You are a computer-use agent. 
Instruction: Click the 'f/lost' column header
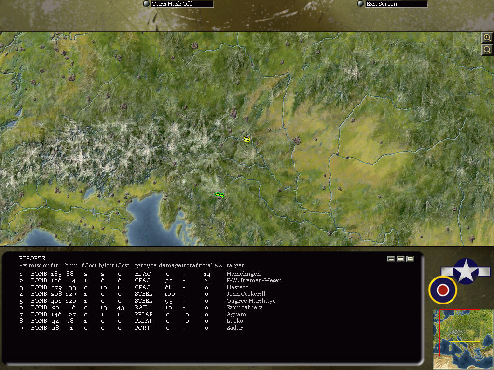tap(89, 265)
